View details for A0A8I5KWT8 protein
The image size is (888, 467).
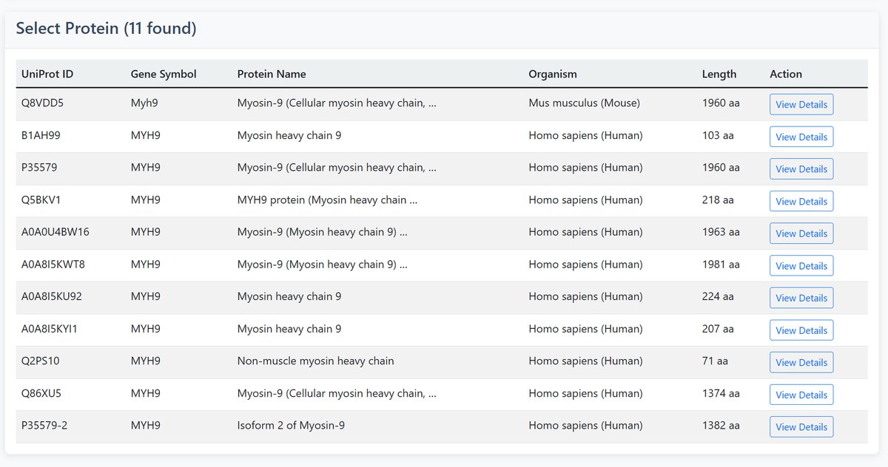(x=801, y=266)
